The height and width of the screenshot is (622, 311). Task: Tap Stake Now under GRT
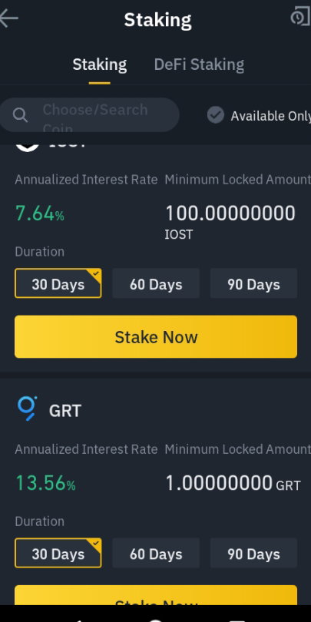coord(156,595)
